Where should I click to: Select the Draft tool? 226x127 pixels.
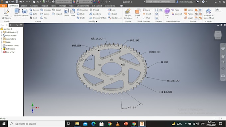(80, 18)
